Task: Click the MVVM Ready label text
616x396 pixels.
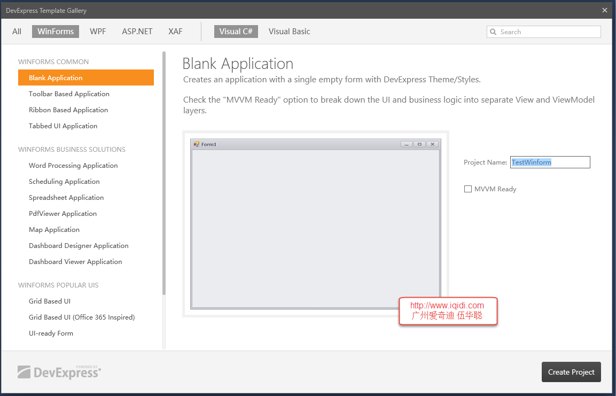Action: pos(495,189)
